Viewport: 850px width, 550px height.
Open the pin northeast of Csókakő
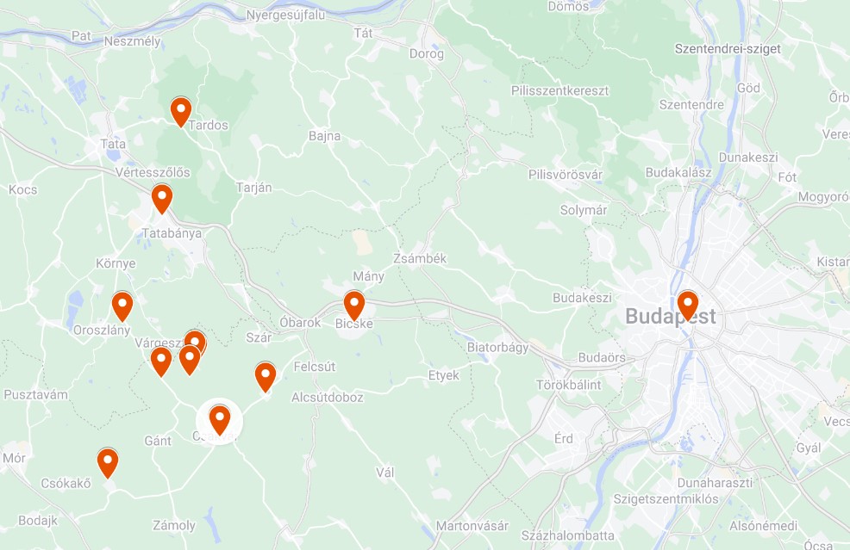pyautogui.click(x=108, y=461)
